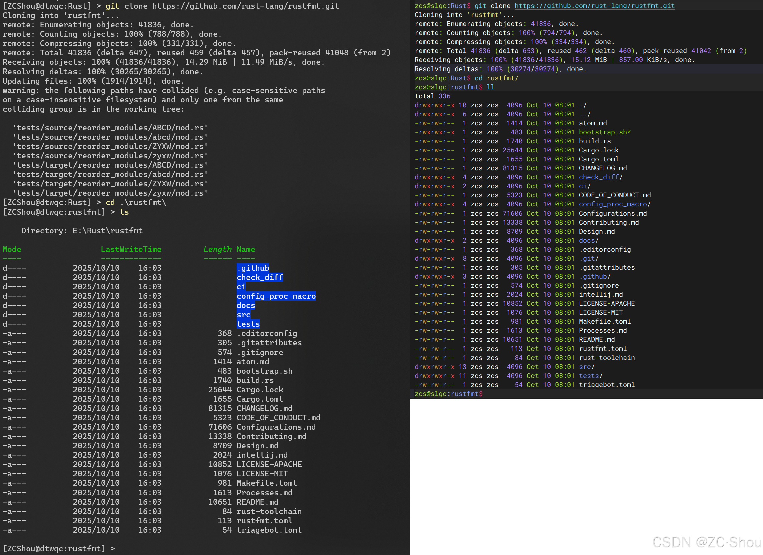The width and height of the screenshot is (763, 555).
Task: Click the highlighted config_proc_macro directory entry
Action: [x=276, y=296]
